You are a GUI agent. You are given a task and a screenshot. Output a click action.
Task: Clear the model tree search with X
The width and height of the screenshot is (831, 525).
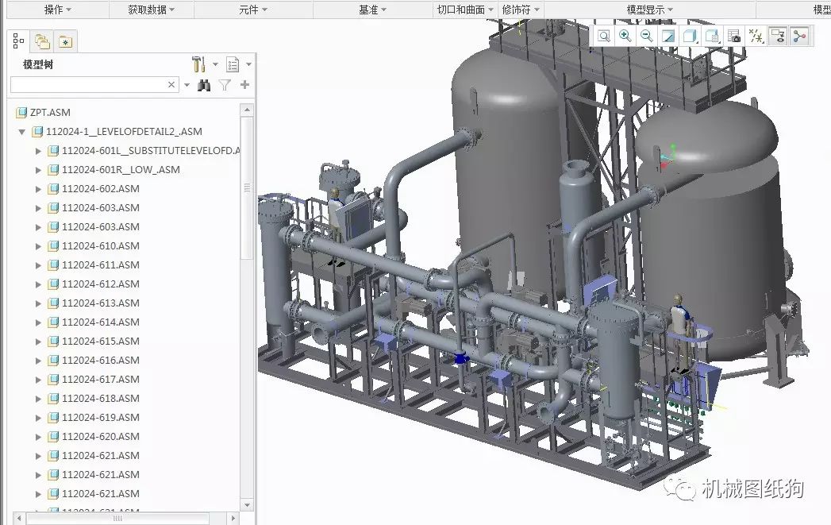(171, 84)
